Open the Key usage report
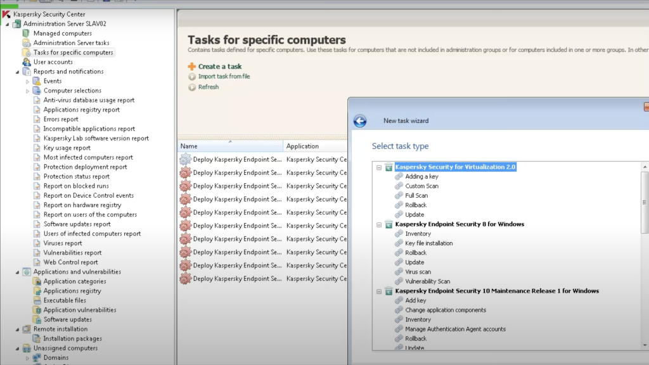 [67, 147]
